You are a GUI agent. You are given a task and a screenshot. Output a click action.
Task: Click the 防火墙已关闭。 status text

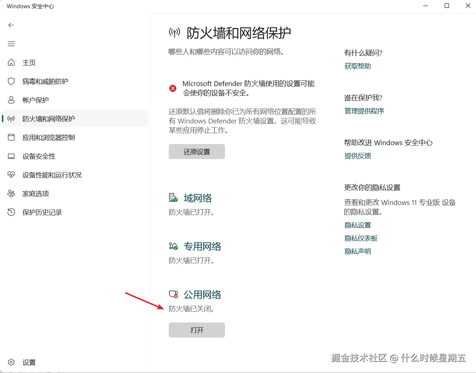click(192, 309)
